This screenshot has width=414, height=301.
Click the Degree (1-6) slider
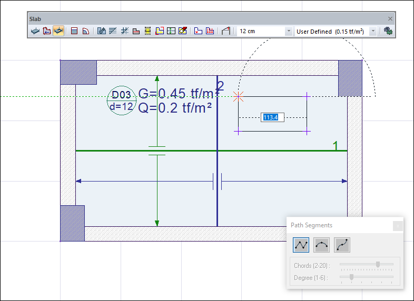click(x=367, y=277)
